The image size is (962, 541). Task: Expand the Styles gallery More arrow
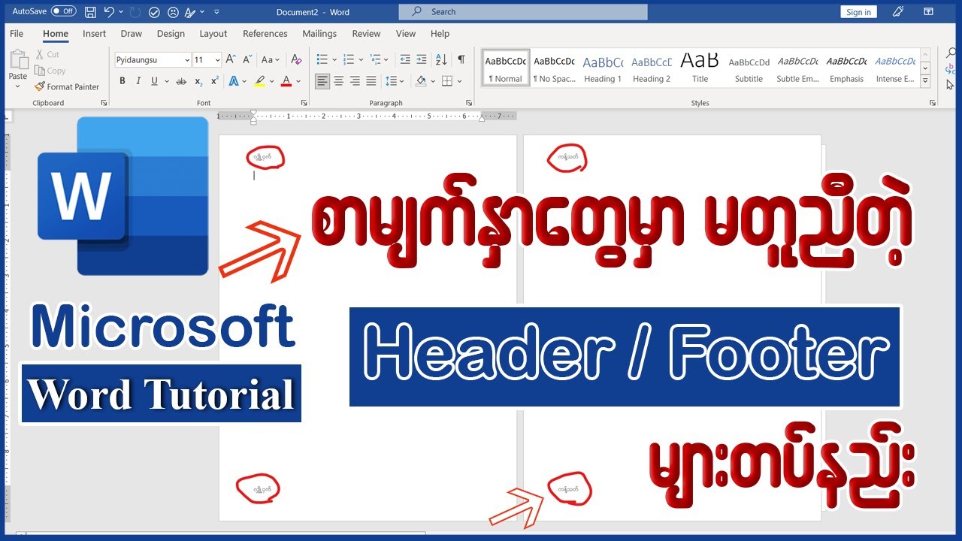925,80
